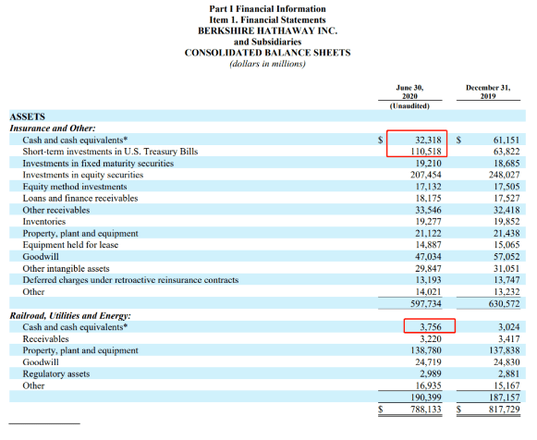Click the Goodwill value 47,034
This screenshot has width=537, height=440.
click(429, 256)
